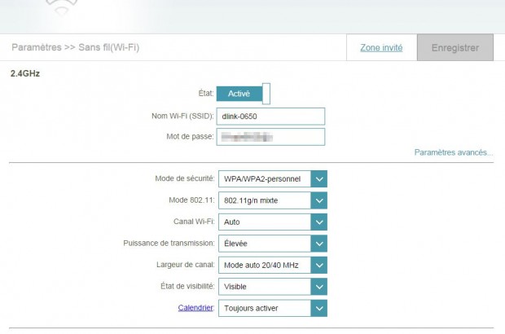Click the chevron arrow of État de visibilité
The height and width of the screenshot is (334, 505).
pos(319,287)
